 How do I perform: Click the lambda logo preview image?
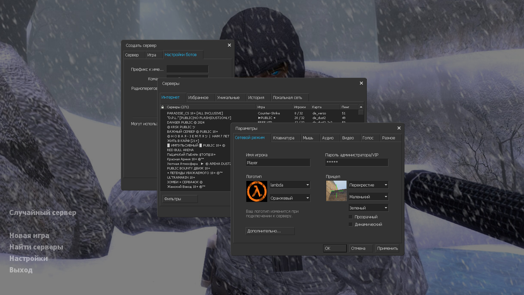coord(256,191)
